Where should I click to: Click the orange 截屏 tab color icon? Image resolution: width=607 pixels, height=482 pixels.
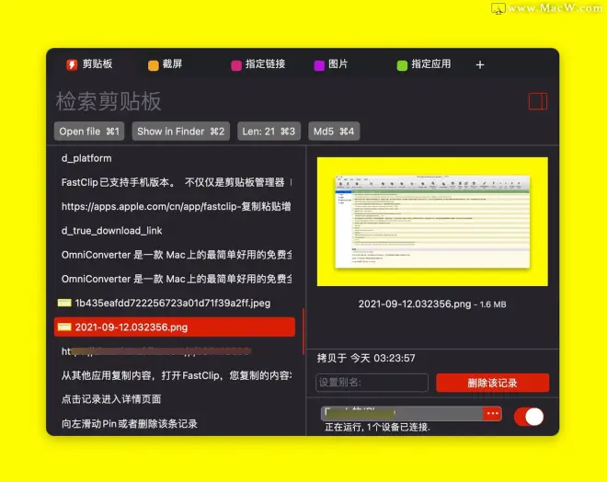pyautogui.click(x=154, y=65)
